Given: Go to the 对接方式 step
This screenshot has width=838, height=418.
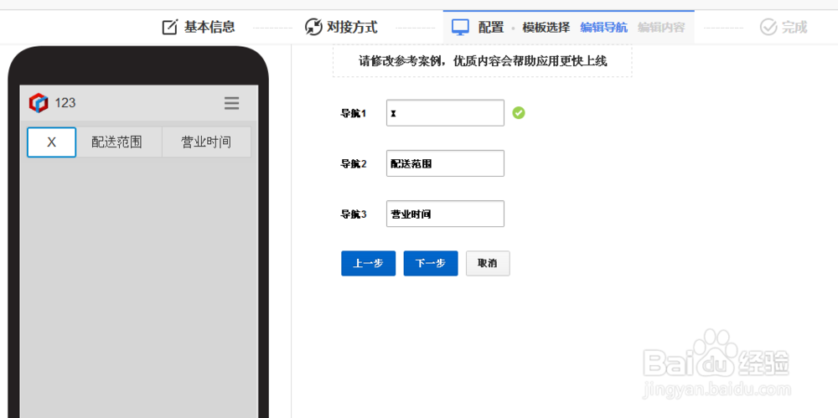Looking at the screenshot, I should (x=352, y=28).
